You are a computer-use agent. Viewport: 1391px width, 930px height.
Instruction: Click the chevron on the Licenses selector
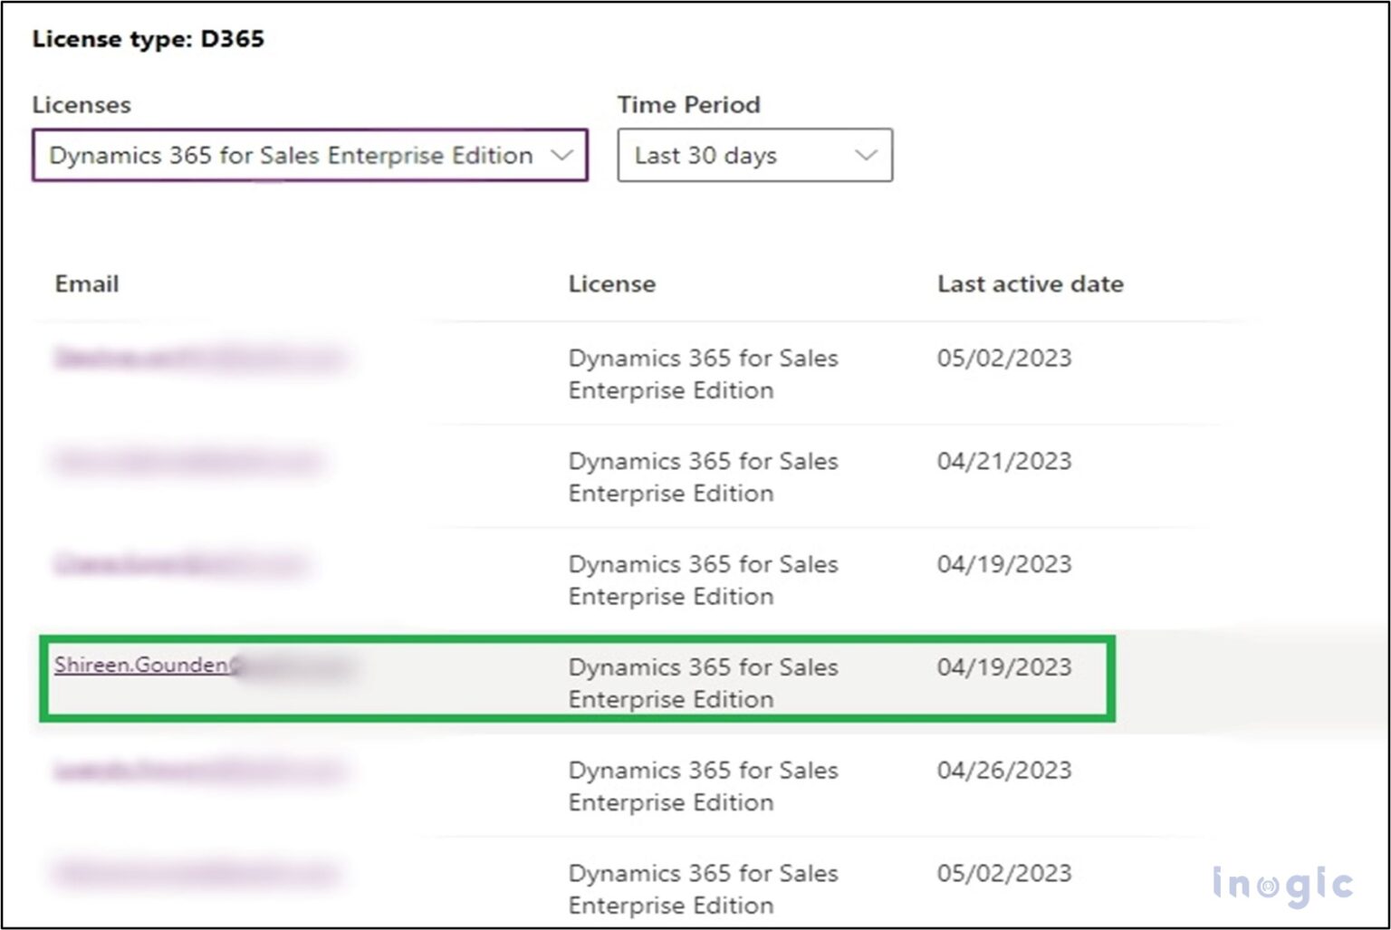point(563,155)
